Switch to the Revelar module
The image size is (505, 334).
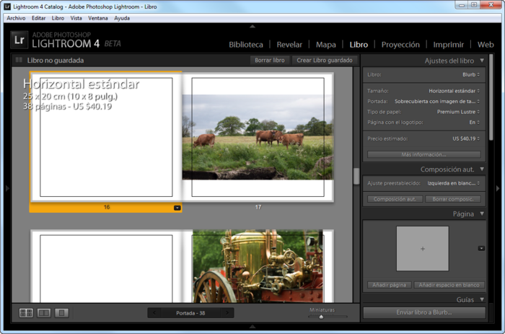pos(289,45)
